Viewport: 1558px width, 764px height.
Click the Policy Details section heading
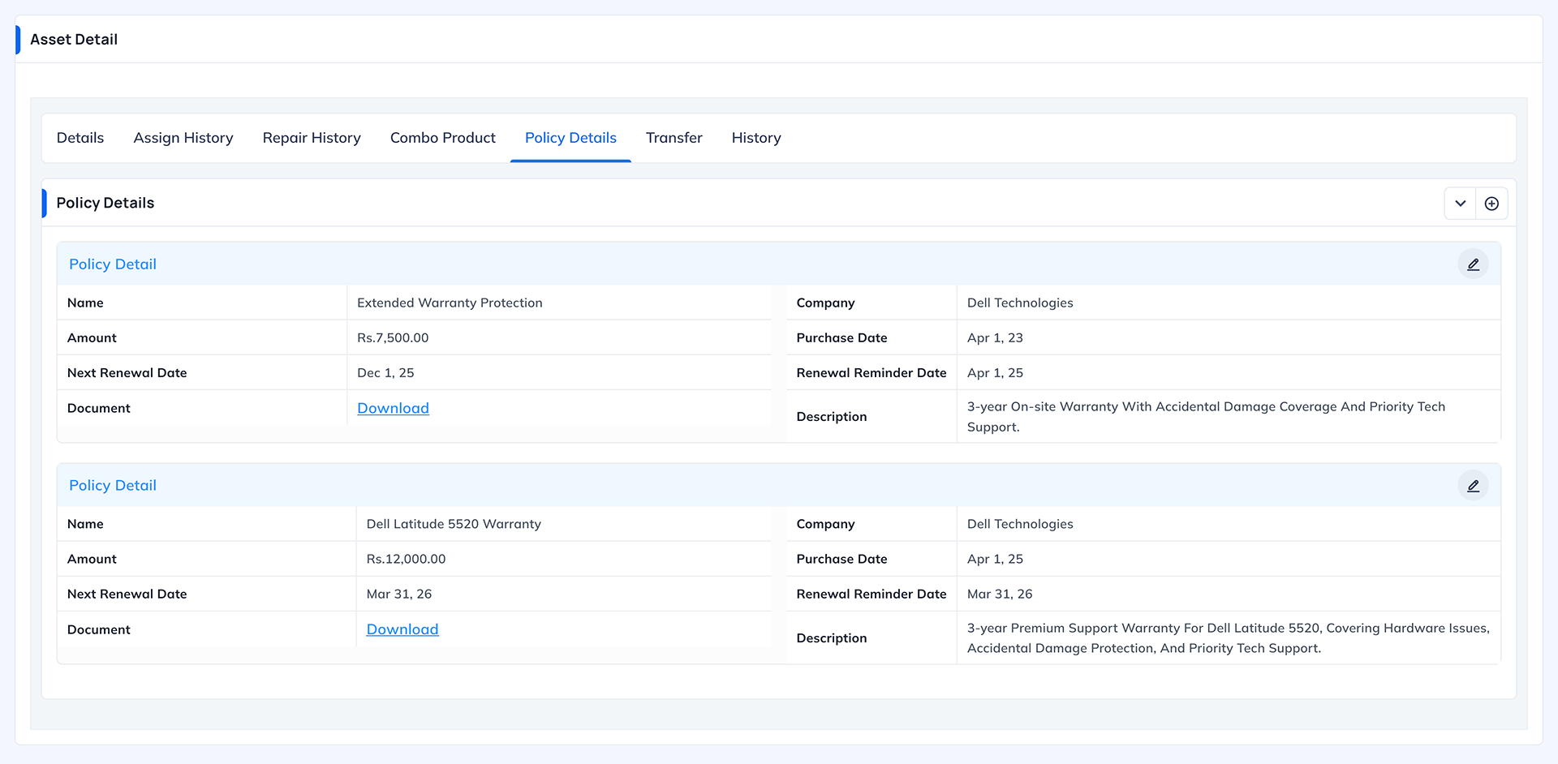tap(105, 203)
